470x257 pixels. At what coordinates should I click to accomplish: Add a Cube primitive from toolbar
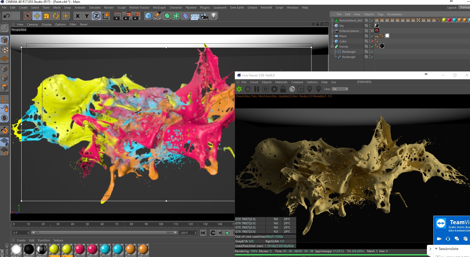click(x=148, y=16)
